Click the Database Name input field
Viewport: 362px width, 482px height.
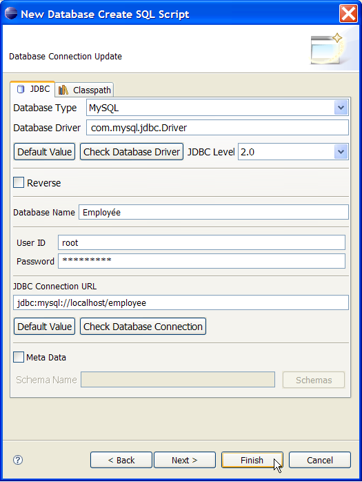(x=214, y=212)
